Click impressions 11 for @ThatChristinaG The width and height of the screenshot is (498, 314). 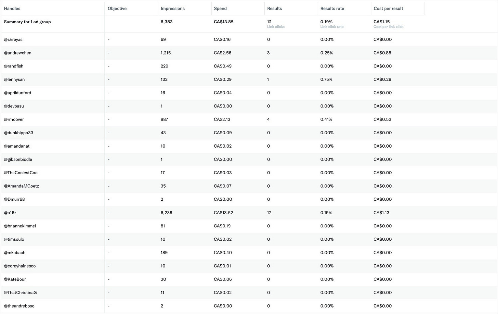(162, 293)
